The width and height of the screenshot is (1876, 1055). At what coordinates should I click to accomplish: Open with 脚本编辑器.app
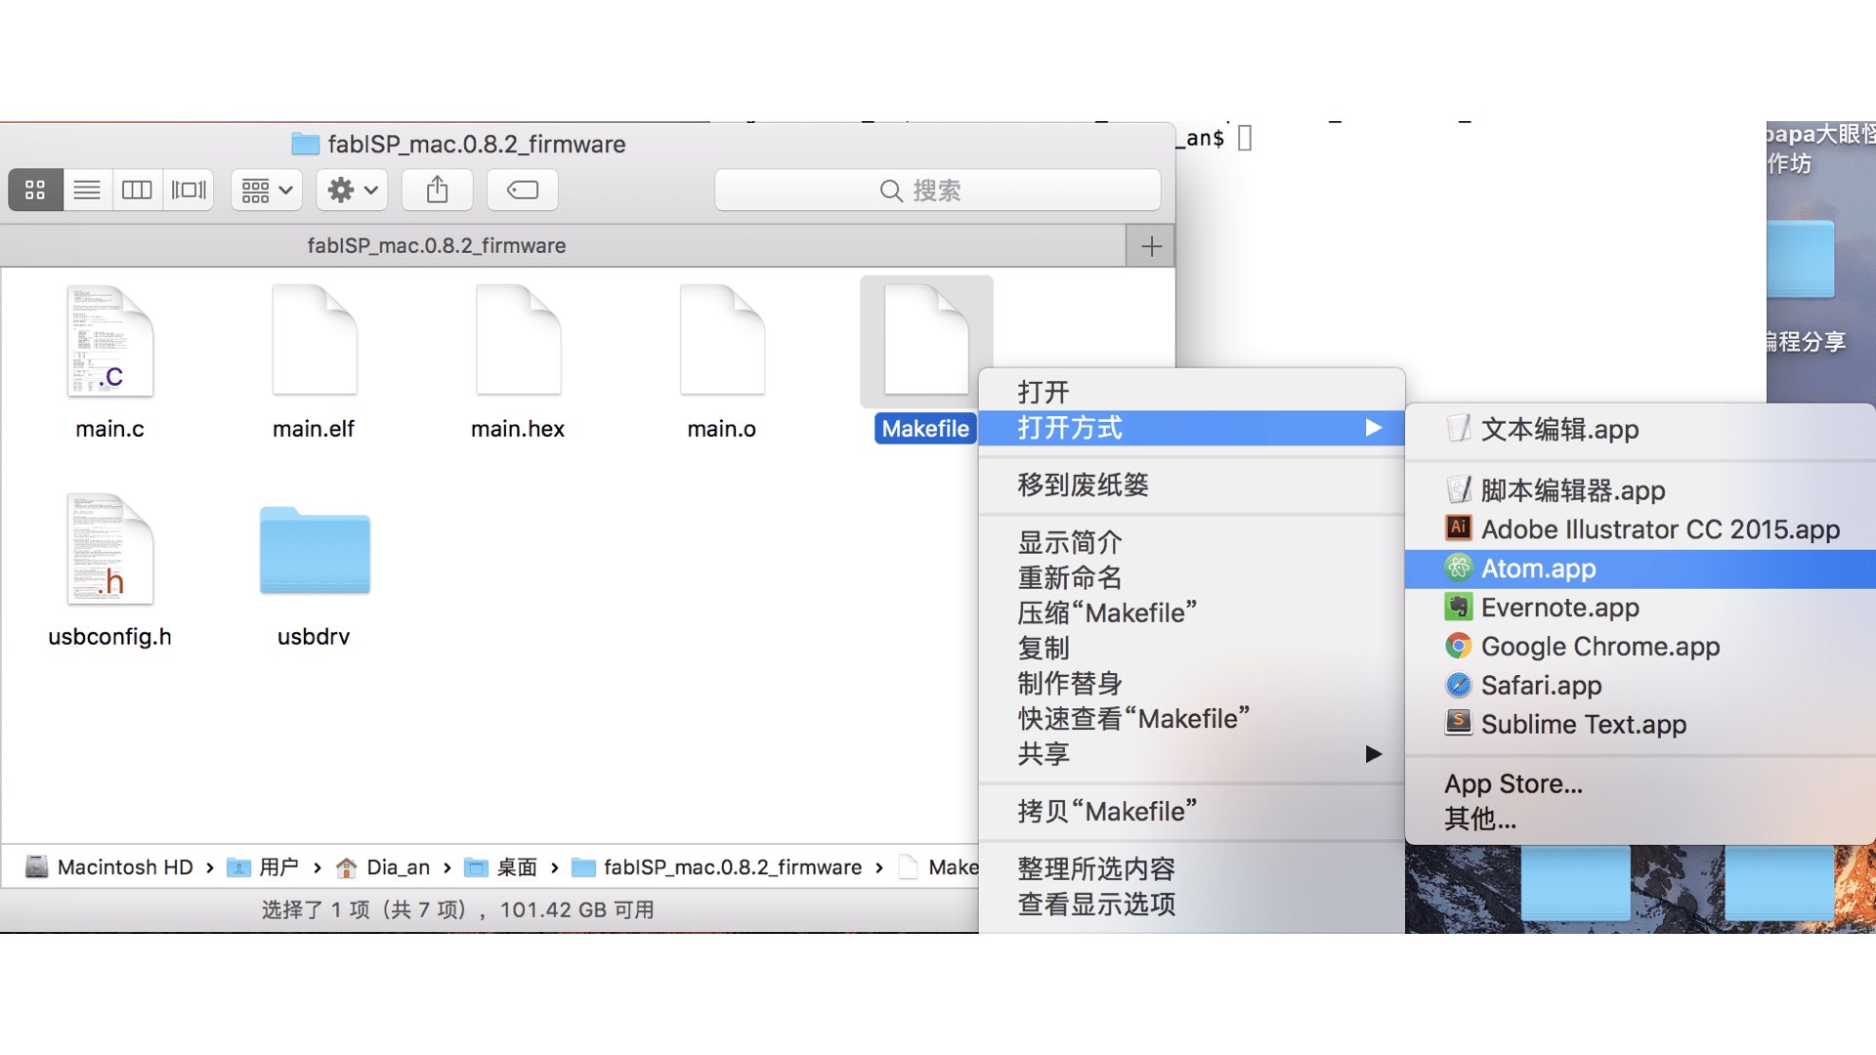point(1641,489)
